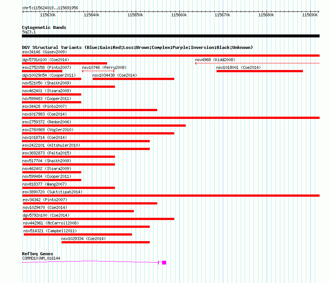This screenshot has height=283, width=330.
Task: Click the nsv1018714 (Coe2014) label
Action: coord(44,137)
